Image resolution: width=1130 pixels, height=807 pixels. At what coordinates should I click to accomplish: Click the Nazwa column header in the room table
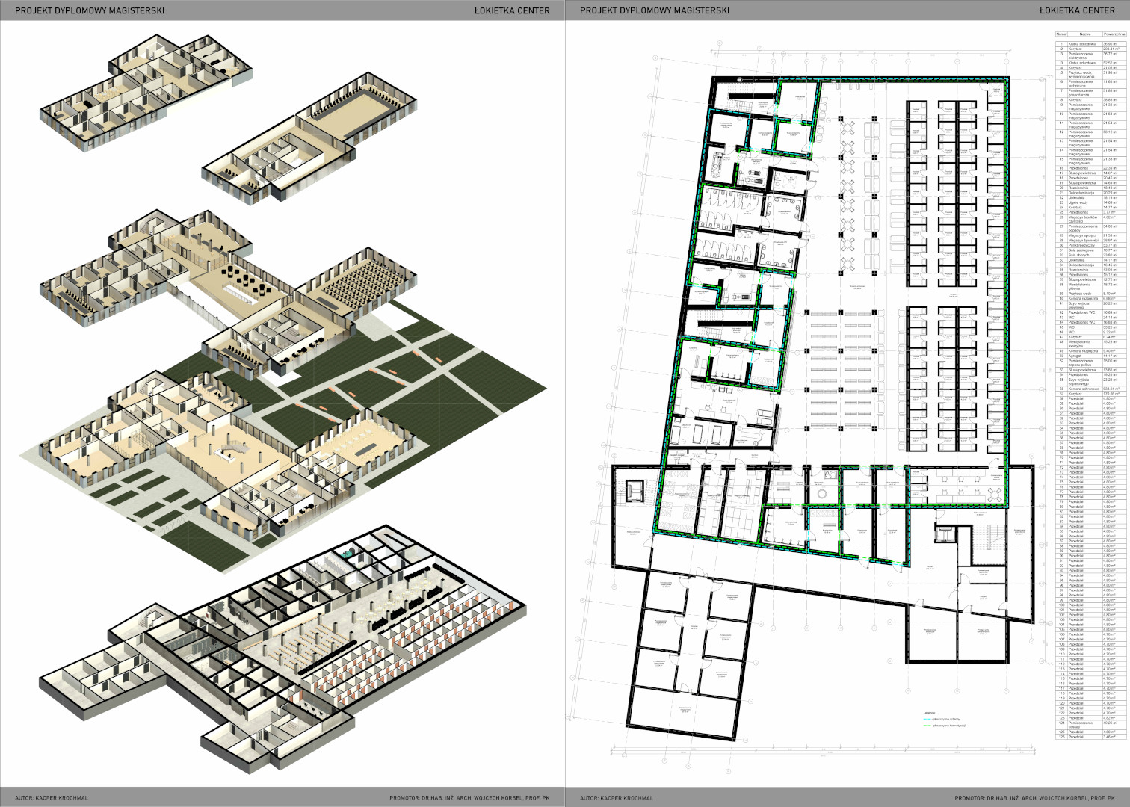pos(1085,34)
